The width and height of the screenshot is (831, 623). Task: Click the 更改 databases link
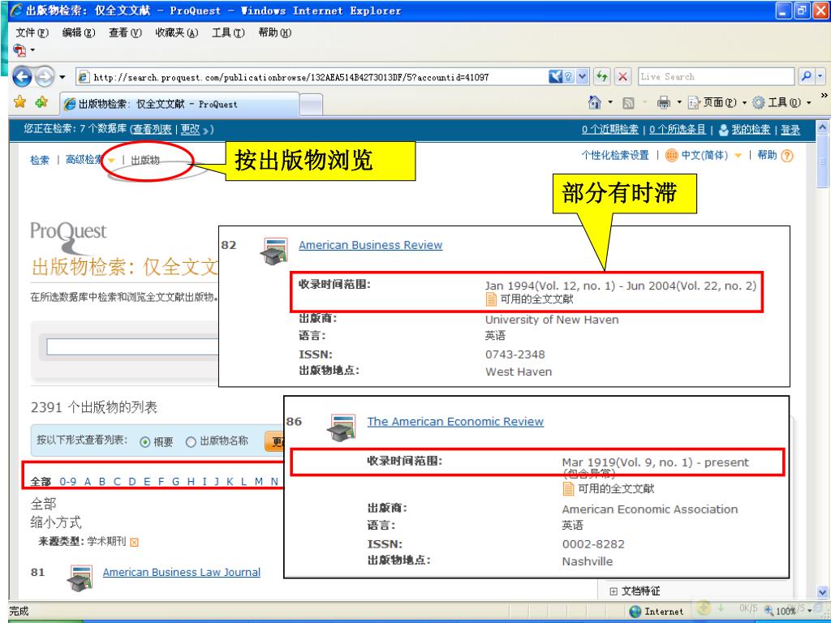click(190, 129)
